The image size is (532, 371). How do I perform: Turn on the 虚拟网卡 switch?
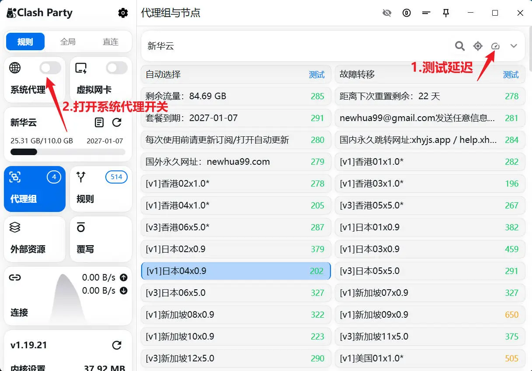click(x=116, y=68)
